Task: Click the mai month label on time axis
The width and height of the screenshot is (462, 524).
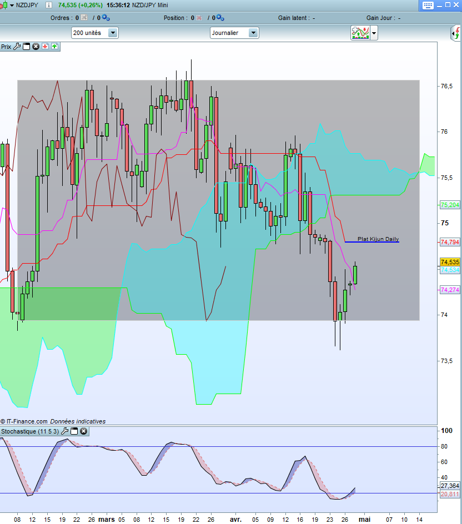Action: (x=364, y=520)
